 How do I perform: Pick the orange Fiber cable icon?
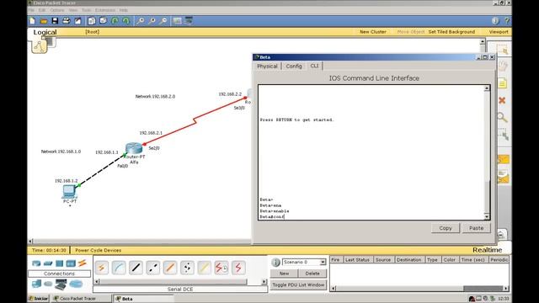(170, 268)
